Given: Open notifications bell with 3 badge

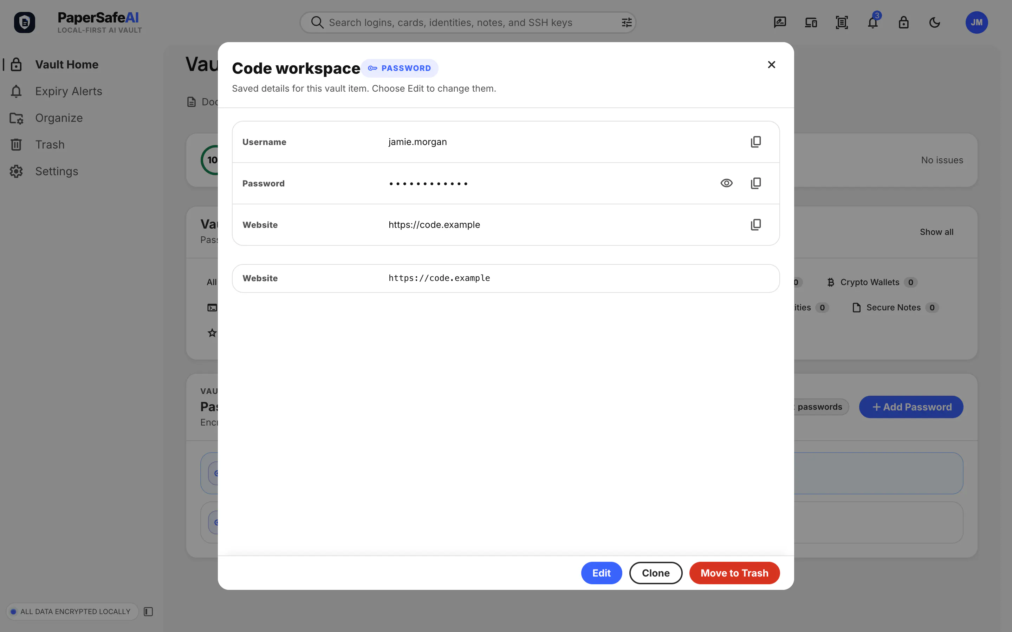Looking at the screenshot, I should [873, 22].
